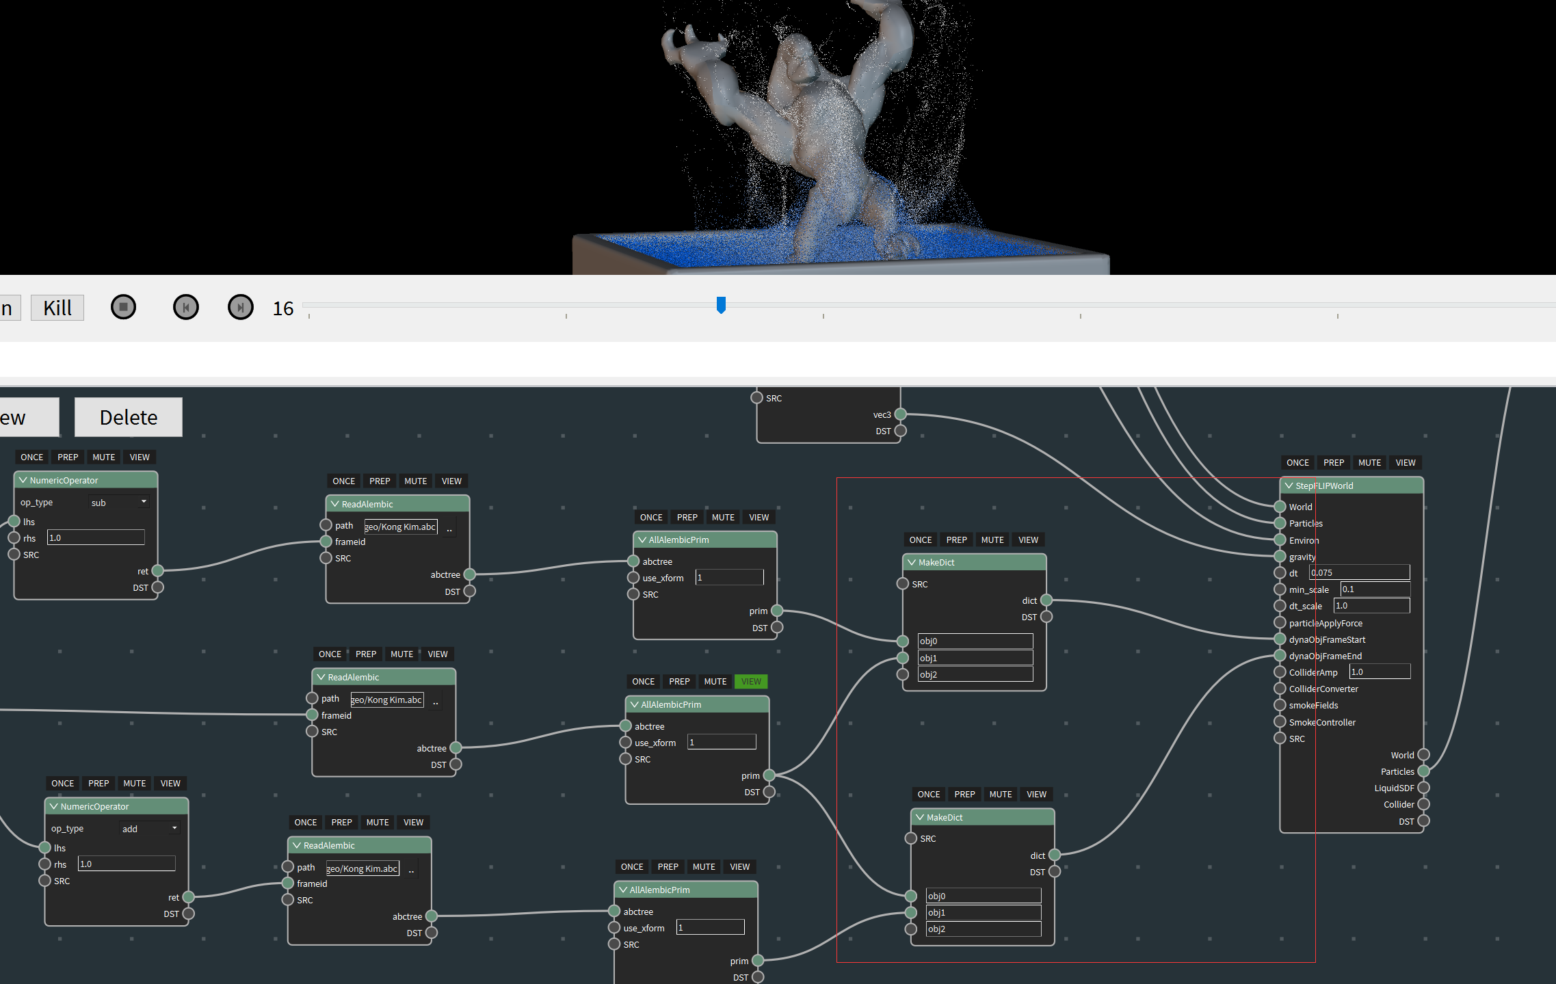This screenshot has width=1556, height=984.
Task: Click the dynaObjFrameEnd input socket
Action: click(x=1280, y=656)
